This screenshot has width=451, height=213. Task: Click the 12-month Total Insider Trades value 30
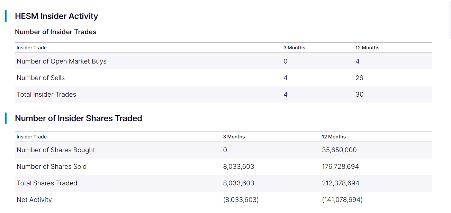[359, 95]
